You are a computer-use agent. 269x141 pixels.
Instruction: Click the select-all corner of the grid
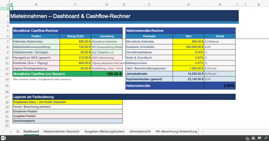[x=7, y=5]
